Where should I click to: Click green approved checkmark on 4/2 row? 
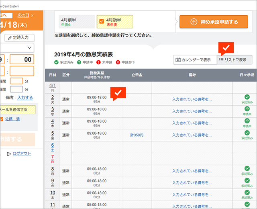(x=247, y=97)
